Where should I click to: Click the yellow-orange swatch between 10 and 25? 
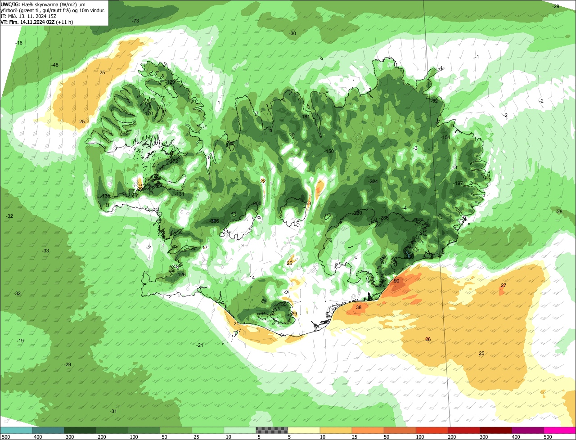point(336,430)
